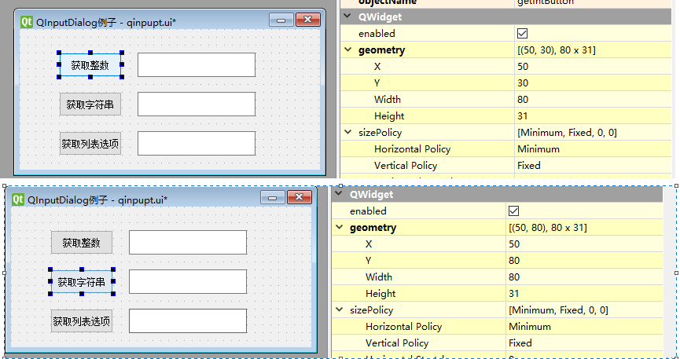Click the text field beside 获取整数 in the upper form
This screenshot has height=359, width=680.
[196, 65]
